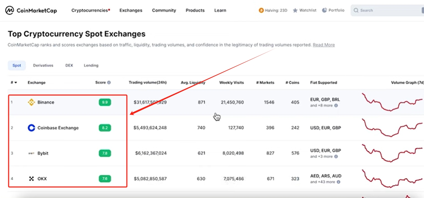Sort by Avg. Liquidity header
This screenshot has height=198, width=424.
(193, 83)
